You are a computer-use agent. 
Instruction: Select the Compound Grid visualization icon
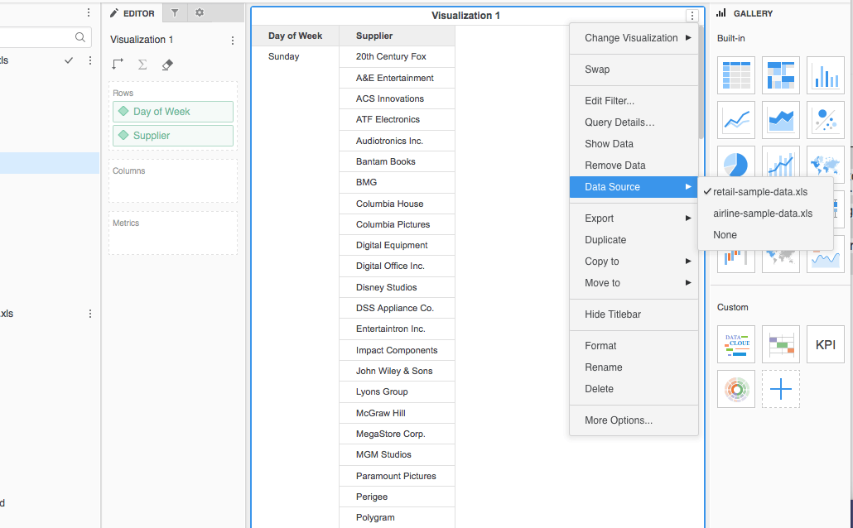click(x=781, y=75)
